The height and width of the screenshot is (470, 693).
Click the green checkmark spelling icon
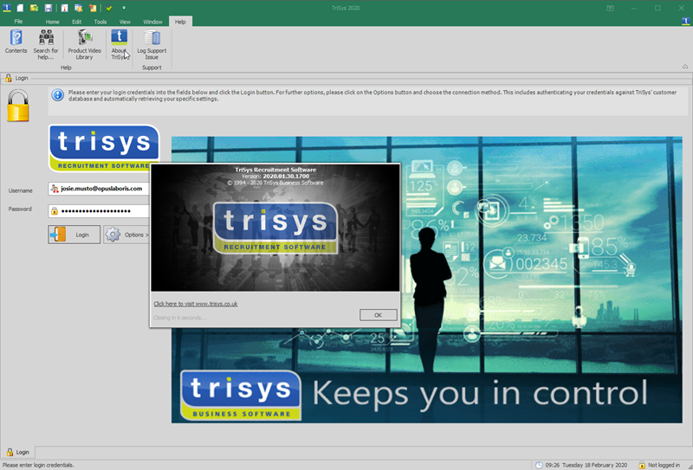pos(109,8)
